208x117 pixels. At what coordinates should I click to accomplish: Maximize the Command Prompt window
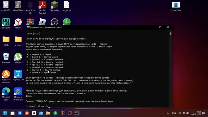pyautogui.click(x=160, y=27)
